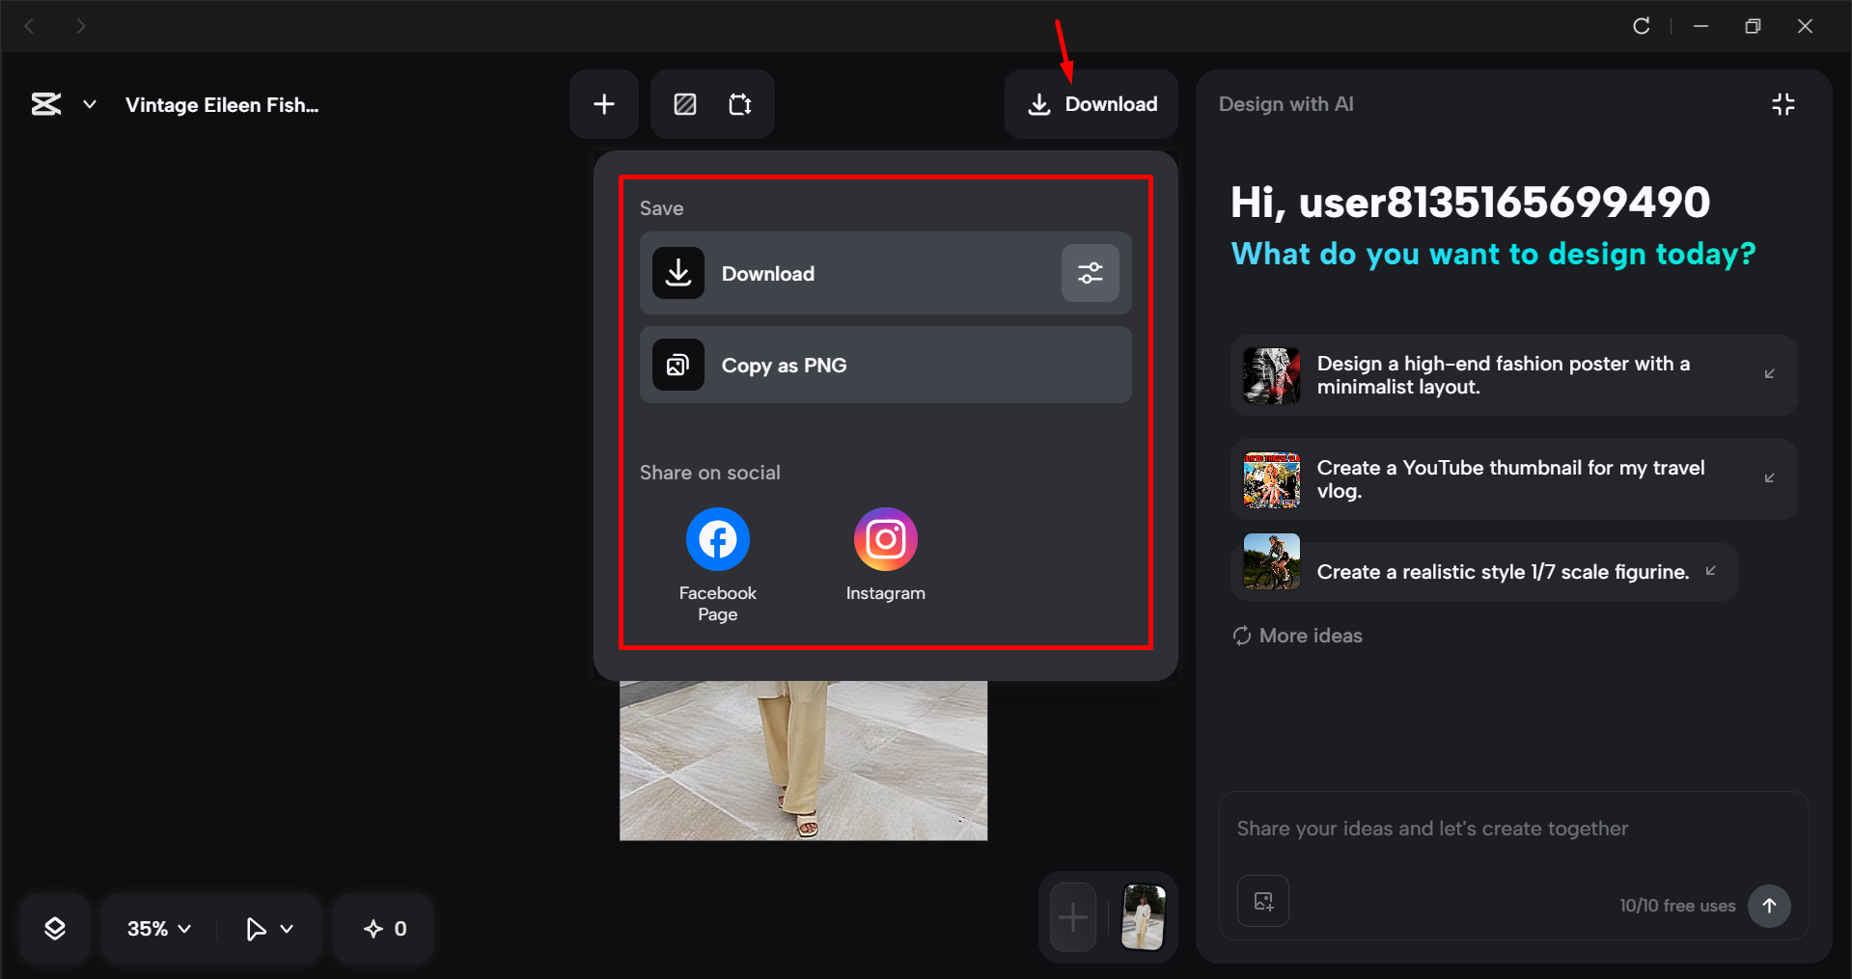Pick the high-end fashion poster suggestion

(1514, 375)
